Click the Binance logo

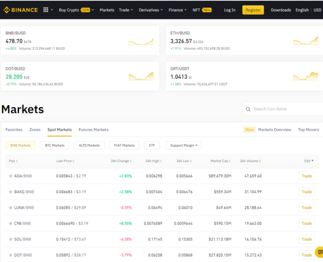click(x=20, y=10)
